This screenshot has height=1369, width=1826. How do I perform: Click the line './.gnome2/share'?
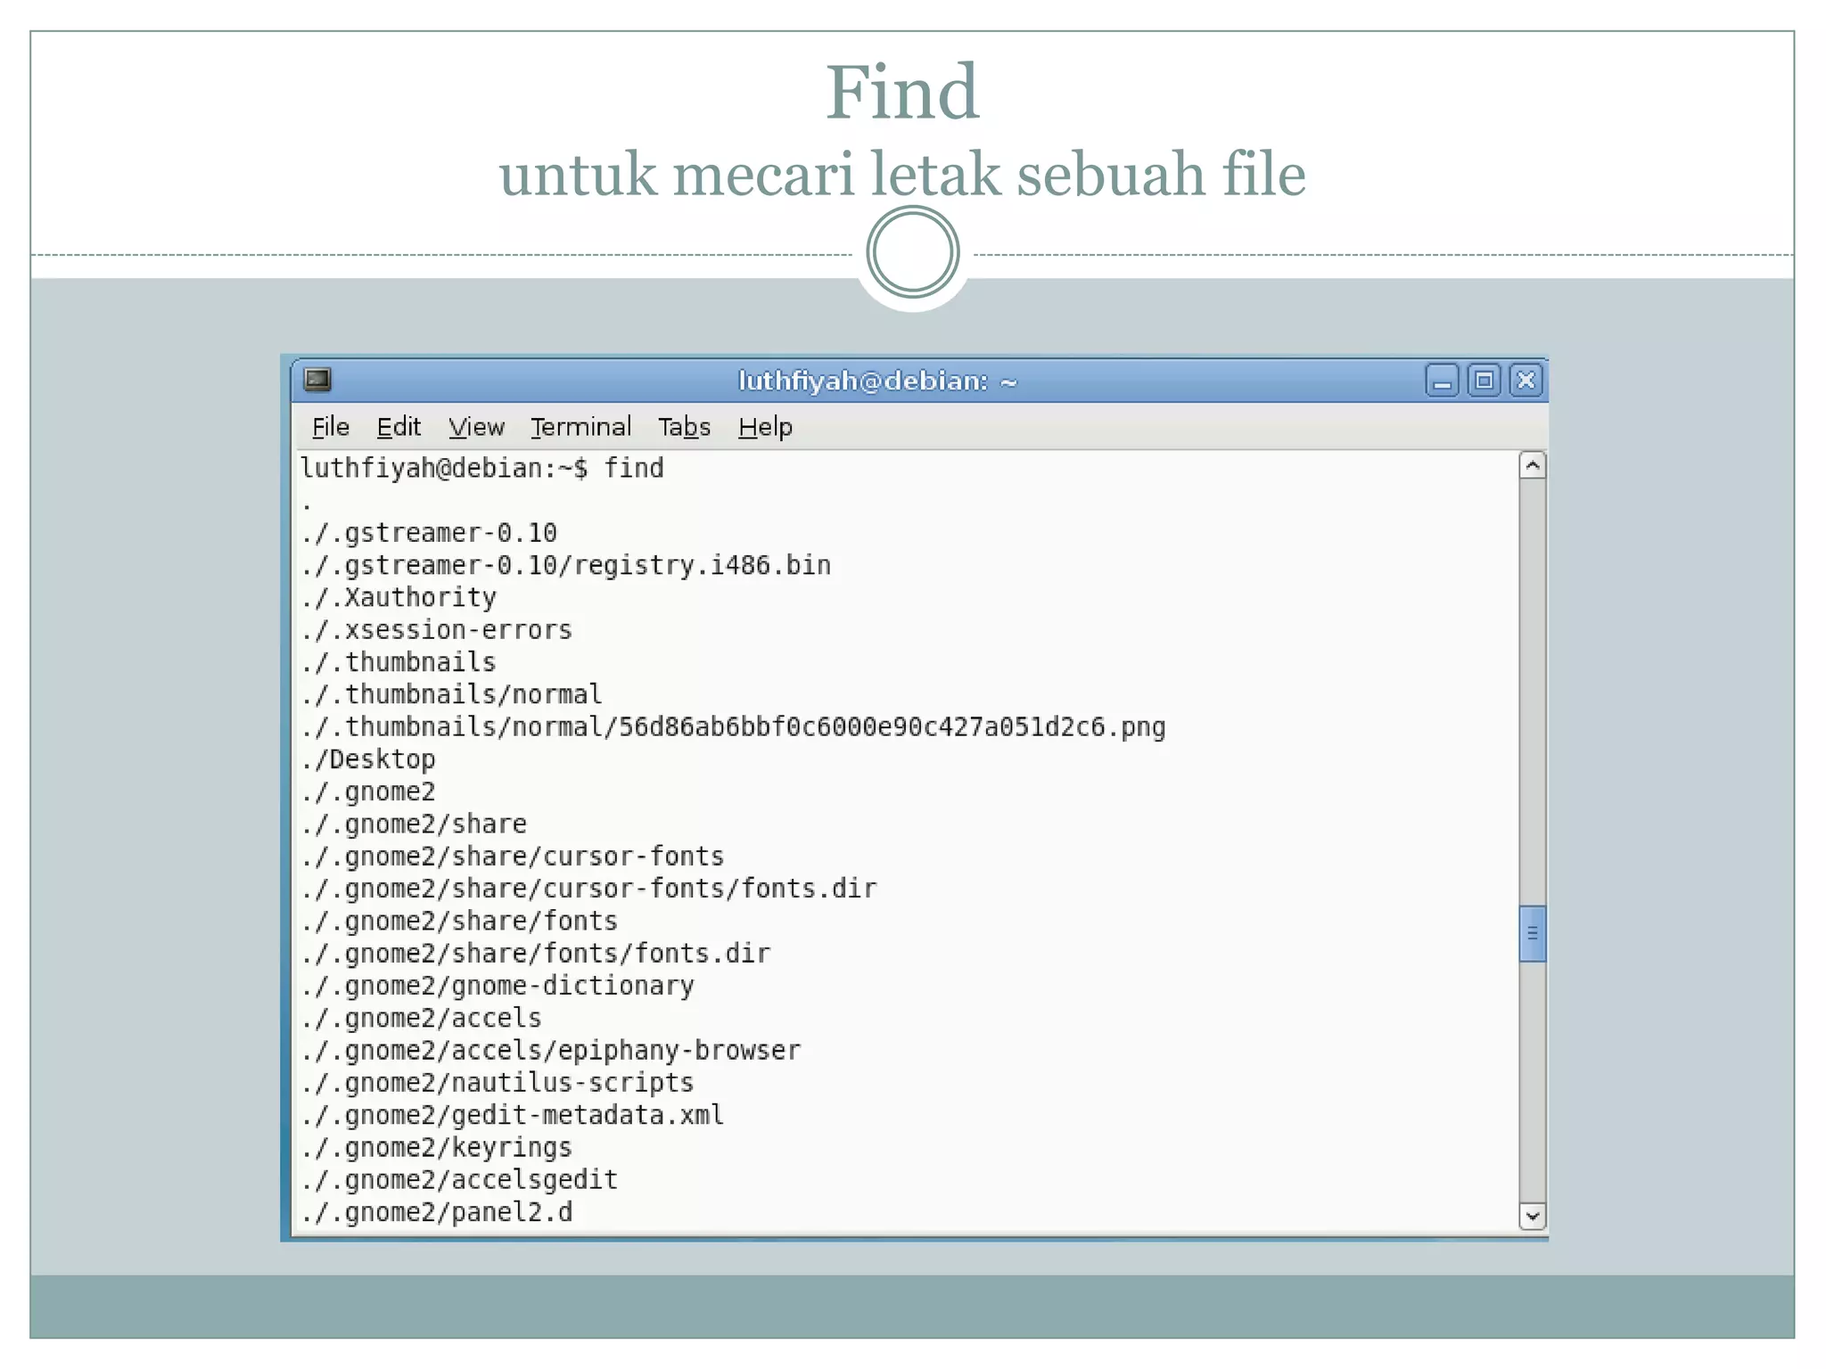tap(414, 824)
